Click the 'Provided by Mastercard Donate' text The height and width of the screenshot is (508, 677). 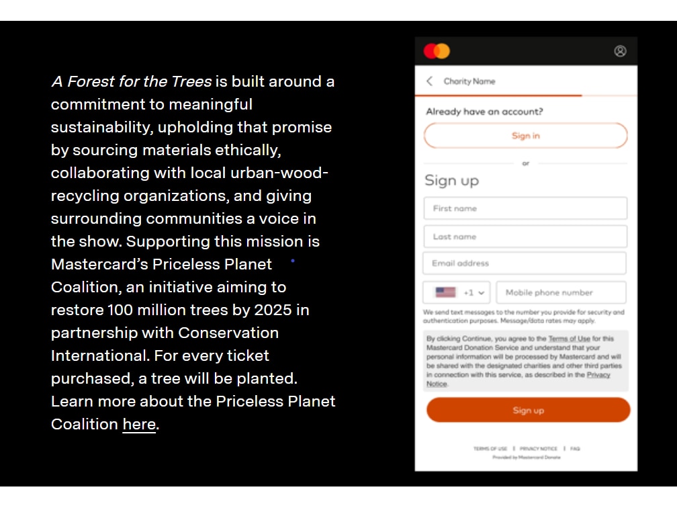click(x=527, y=457)
